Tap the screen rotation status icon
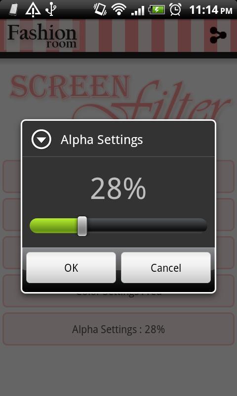 (100, 9)
